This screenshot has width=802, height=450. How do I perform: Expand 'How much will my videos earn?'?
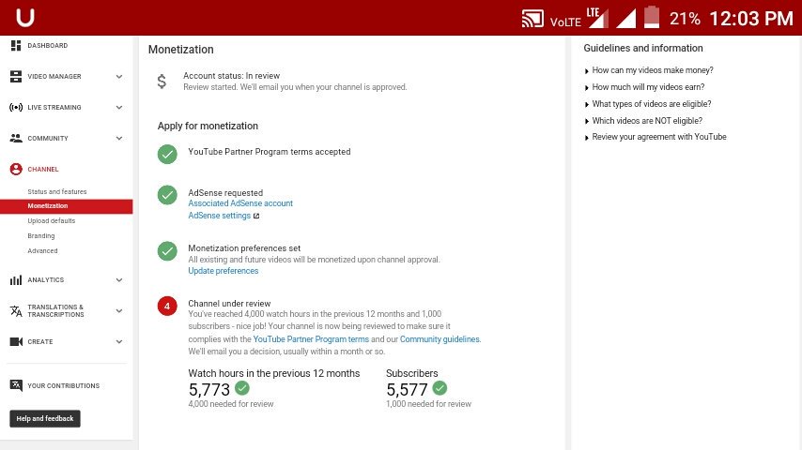(x=644, y=87)
